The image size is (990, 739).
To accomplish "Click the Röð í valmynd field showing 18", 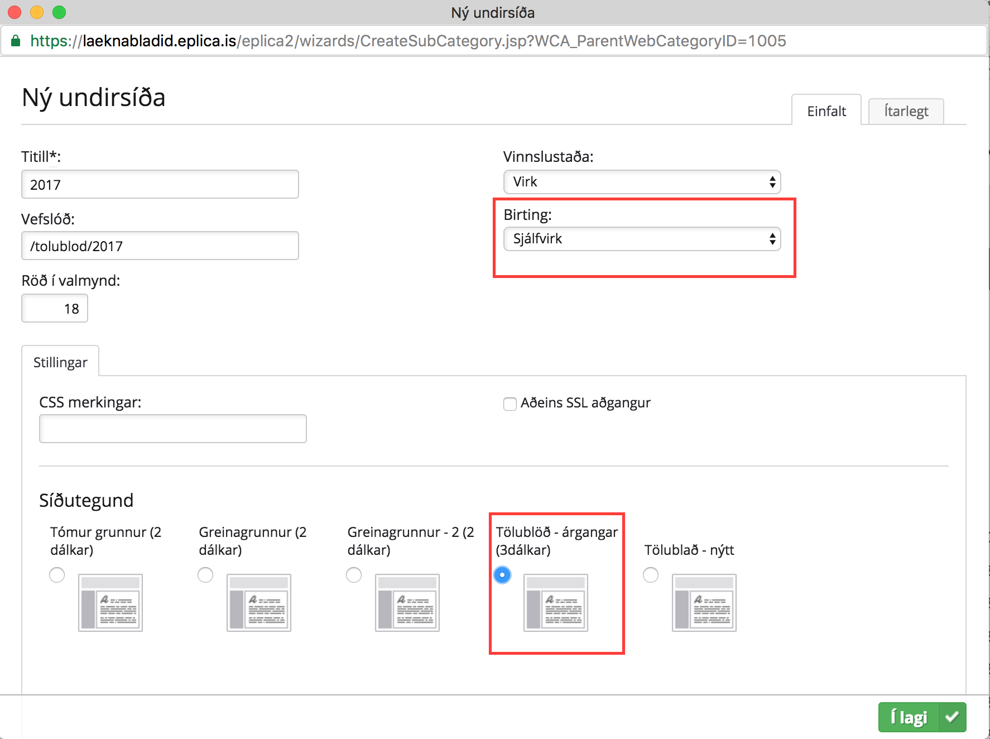I will pos(55,308).
